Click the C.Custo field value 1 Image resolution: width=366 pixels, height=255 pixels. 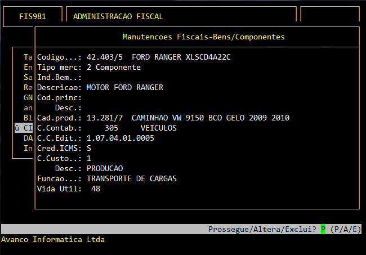click(x=89, y=159)
